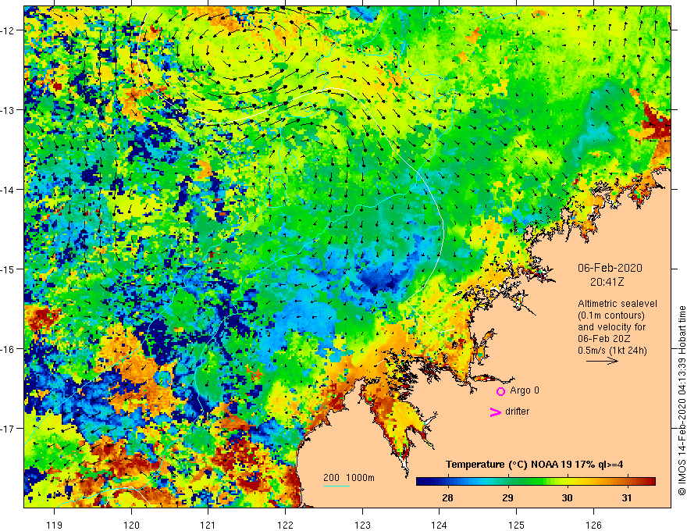The image size is (687, 531).
Task: Click the '20:41Z' time text
Action: [x=607, y=282]
